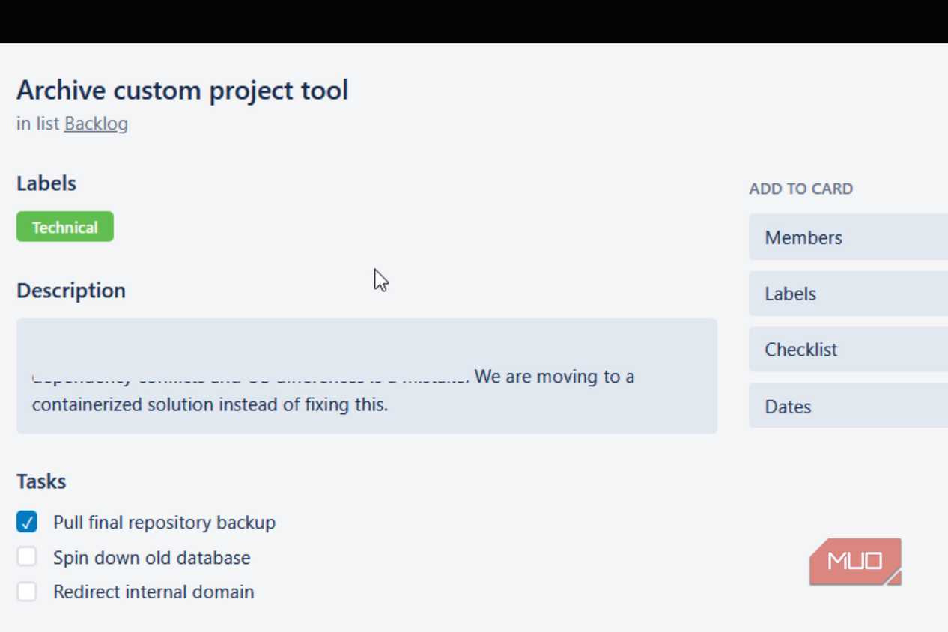Click the green Technical label
Screen dimensions: 948x632
pos(65,227)
